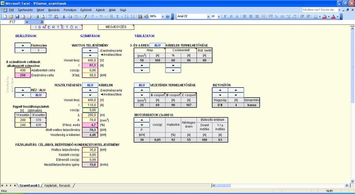The image size is (355, 194).
Task: Select the Format Painter brush icon
Action: click(x=85, y=17)
